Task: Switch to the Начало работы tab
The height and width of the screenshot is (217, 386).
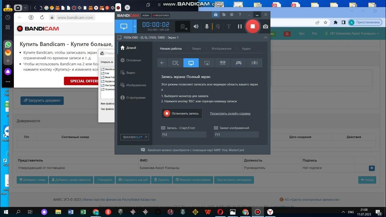Action: click(171, 49)
